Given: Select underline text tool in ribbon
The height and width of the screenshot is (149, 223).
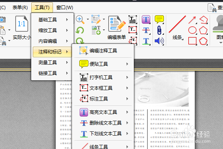Looking at the screenshot, I should tap(146, 41).
